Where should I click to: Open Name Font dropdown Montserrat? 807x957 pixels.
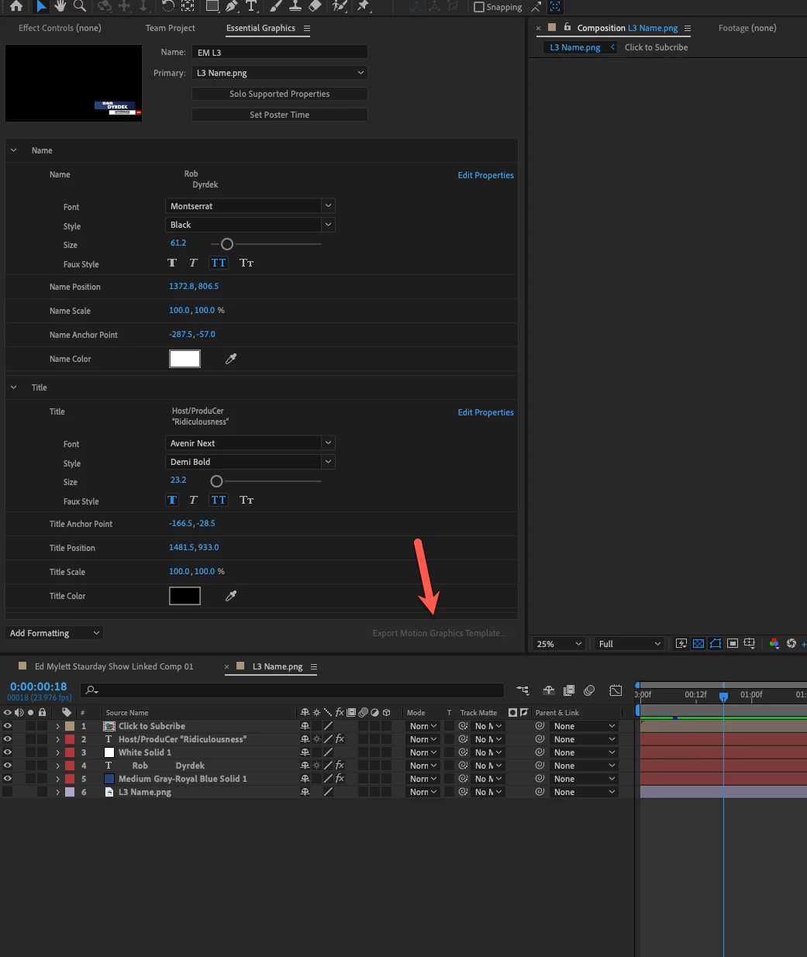click(x=250, y=206)
